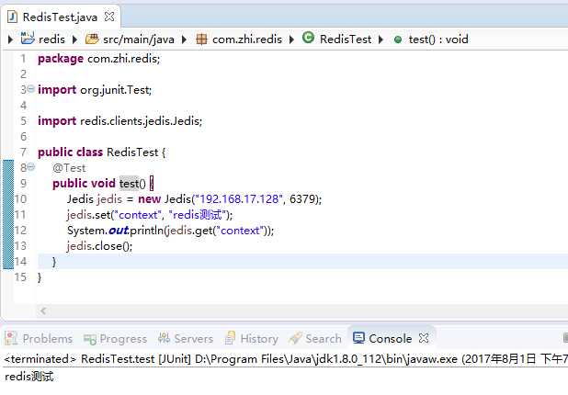Image resolution: width=568 pixels, height=395 pixels.
Task: Open the RedisTest breadcrumb item
Action: (346, 39)
